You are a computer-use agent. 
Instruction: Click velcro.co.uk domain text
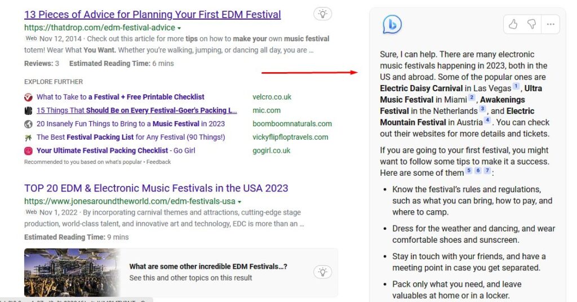(272, 97)
